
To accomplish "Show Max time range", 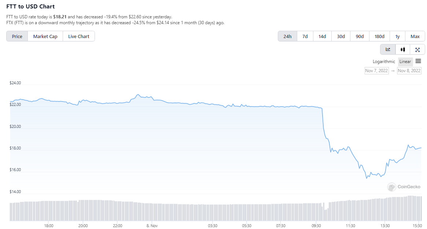I will click(415, 36).
